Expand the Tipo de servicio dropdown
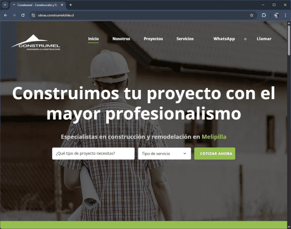 coord(164,153)
